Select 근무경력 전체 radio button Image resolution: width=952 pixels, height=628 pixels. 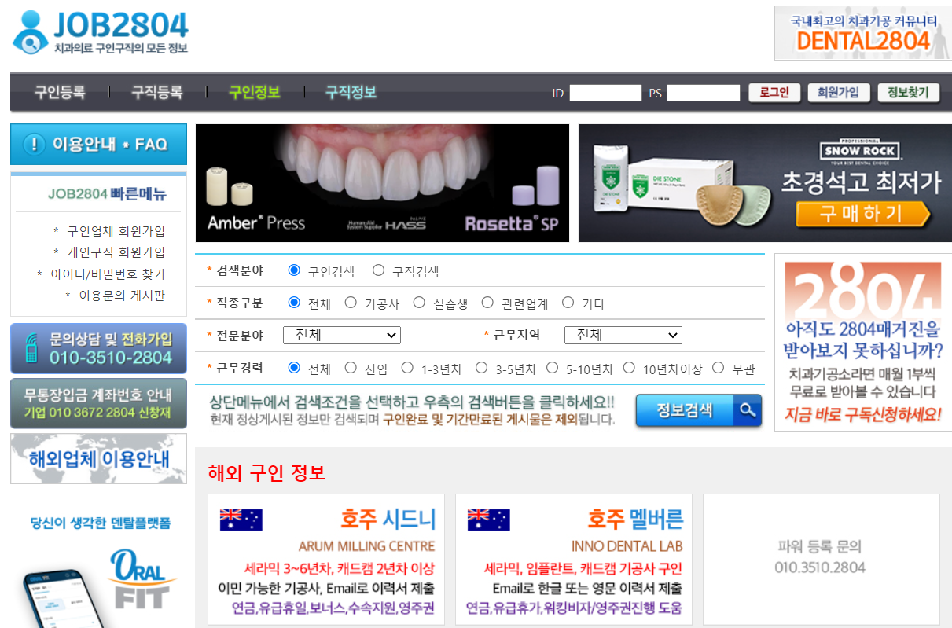click(294, 367)
